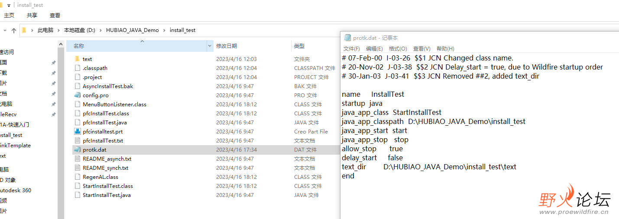
Task: Select README_asynch.txt file icon
Action: coord(77,159)
